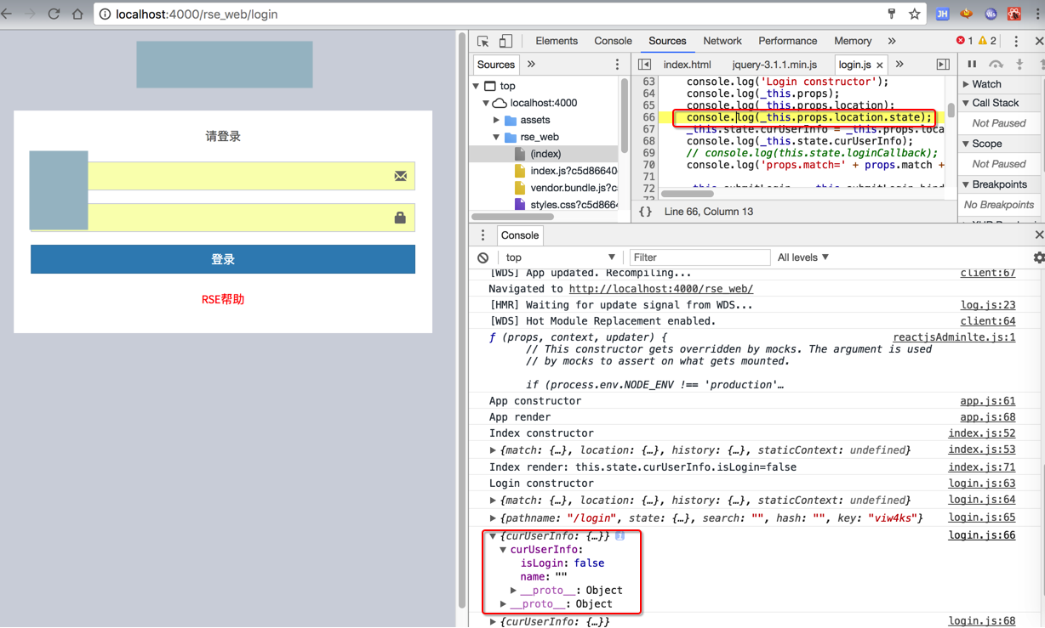Open the RSE帮助 help link
Viewport: 1045px width, 628px height.
[x=223, y=299]
